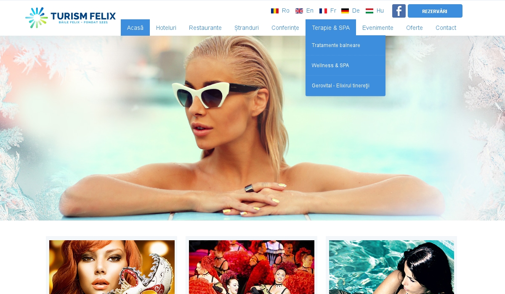Switch language to Fr
The height and width of the screenshot is (294, 505).
click(333, 11)
